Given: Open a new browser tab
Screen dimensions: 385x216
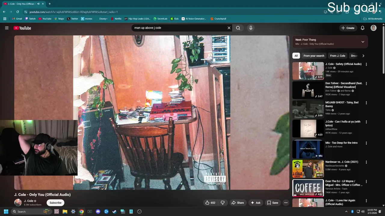Looking at the screenshot, I should click(x=50, y=4).
